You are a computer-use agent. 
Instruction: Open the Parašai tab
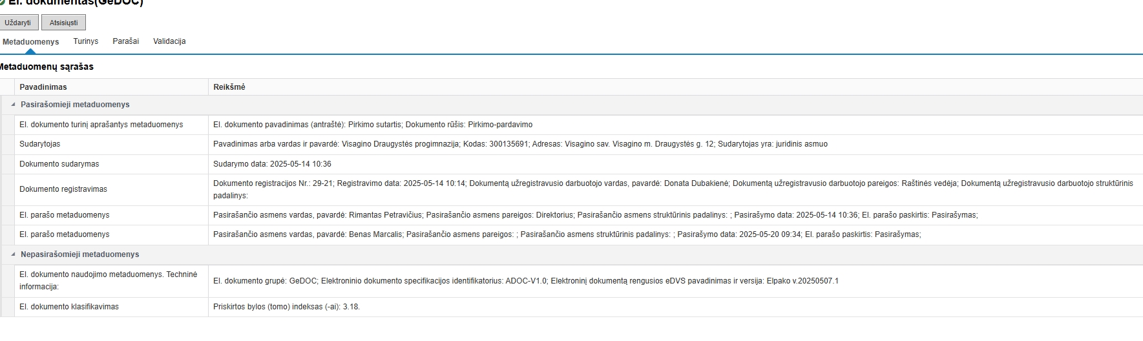(x=125, y=41)
